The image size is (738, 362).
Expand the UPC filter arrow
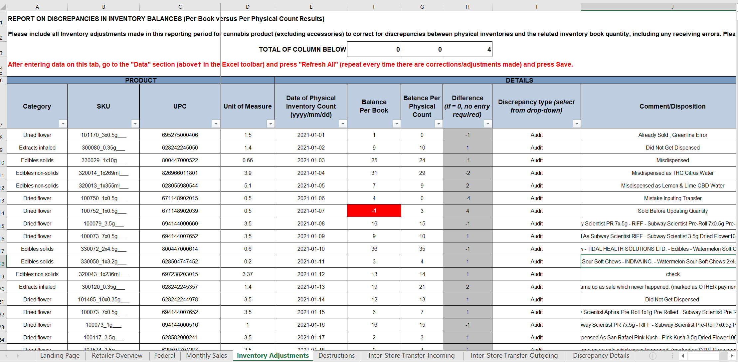(x=216, y=124)
